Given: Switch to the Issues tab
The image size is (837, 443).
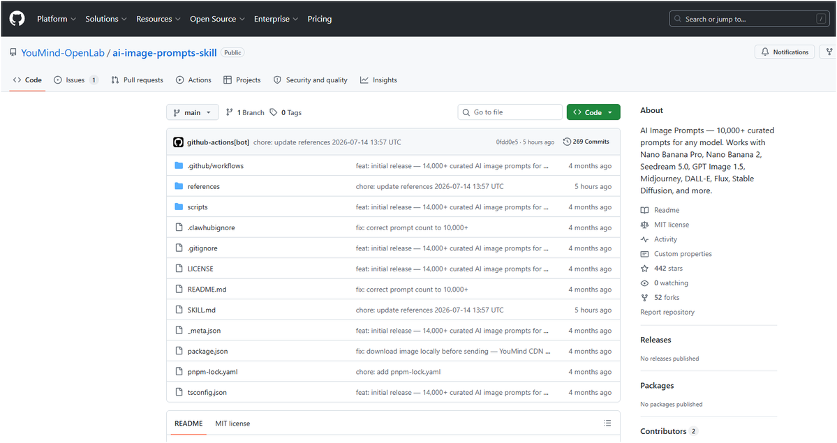Looking at the screenshot, I should pyautogui.click(x=76, y=80).
